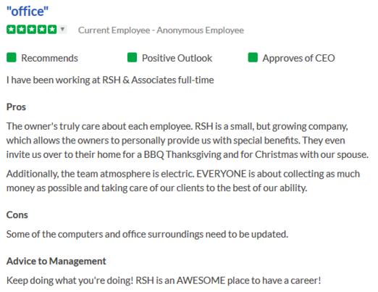Screen dimensions: 378x292
Task: Click the third green rating star
Action: pyautogui.click(x=32, y=30)
